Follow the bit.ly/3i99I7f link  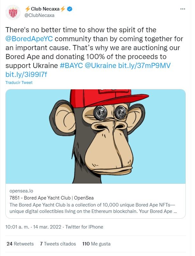(26, 75)
